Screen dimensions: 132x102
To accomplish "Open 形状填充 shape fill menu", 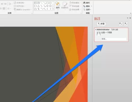I will pos(75,3).
